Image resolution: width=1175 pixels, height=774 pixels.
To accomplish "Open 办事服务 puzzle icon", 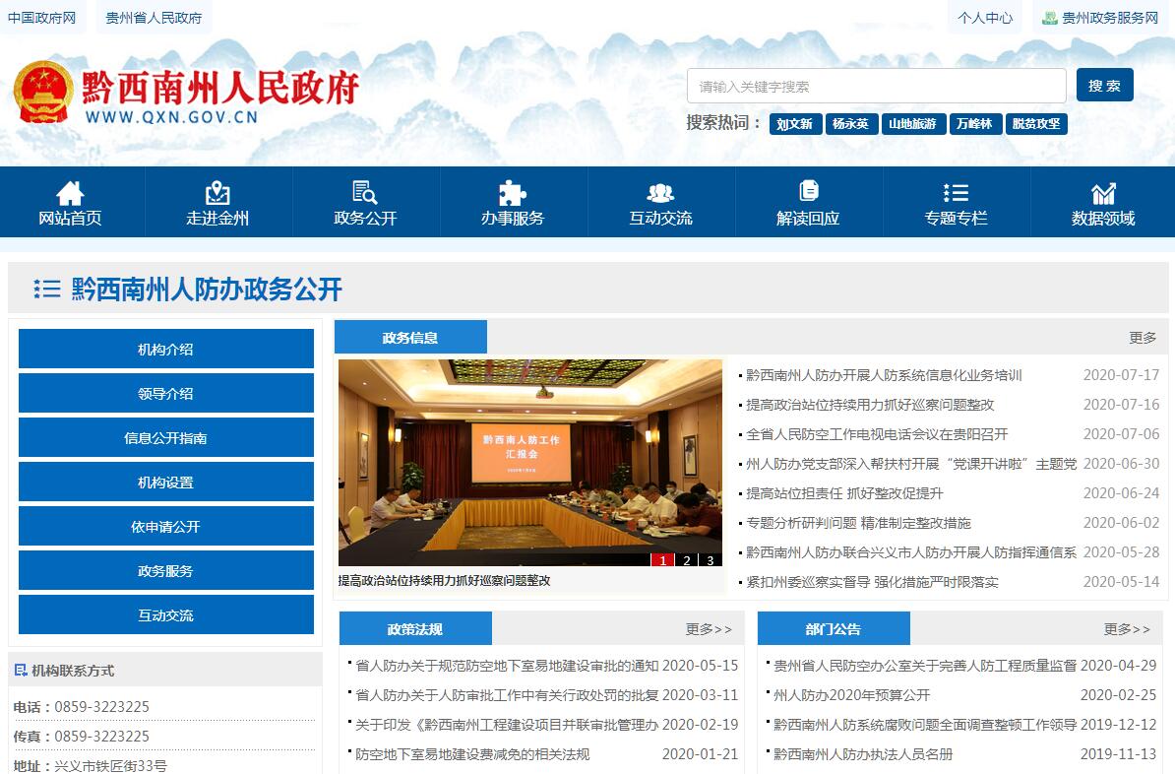I will click(513, 193).
